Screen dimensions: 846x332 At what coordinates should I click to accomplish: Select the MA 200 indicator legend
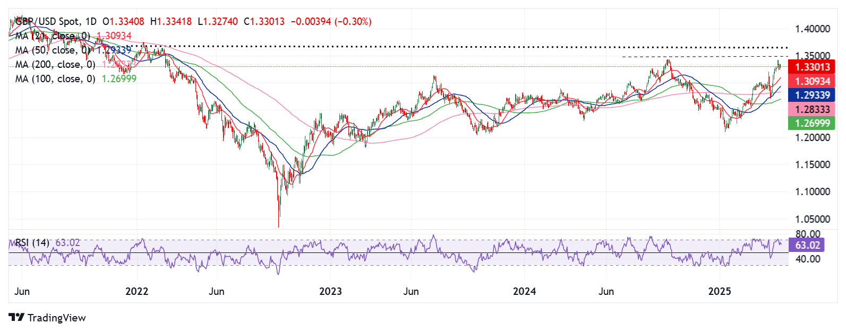pos(73,65)
